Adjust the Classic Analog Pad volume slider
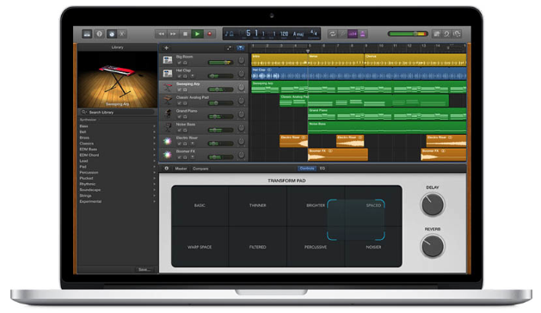The width and height of the screenshot is (541, 313). pos(220,103)
